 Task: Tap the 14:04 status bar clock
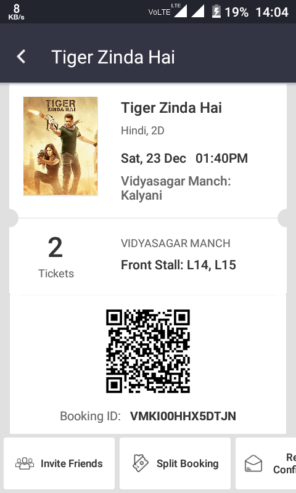(272, 12)
